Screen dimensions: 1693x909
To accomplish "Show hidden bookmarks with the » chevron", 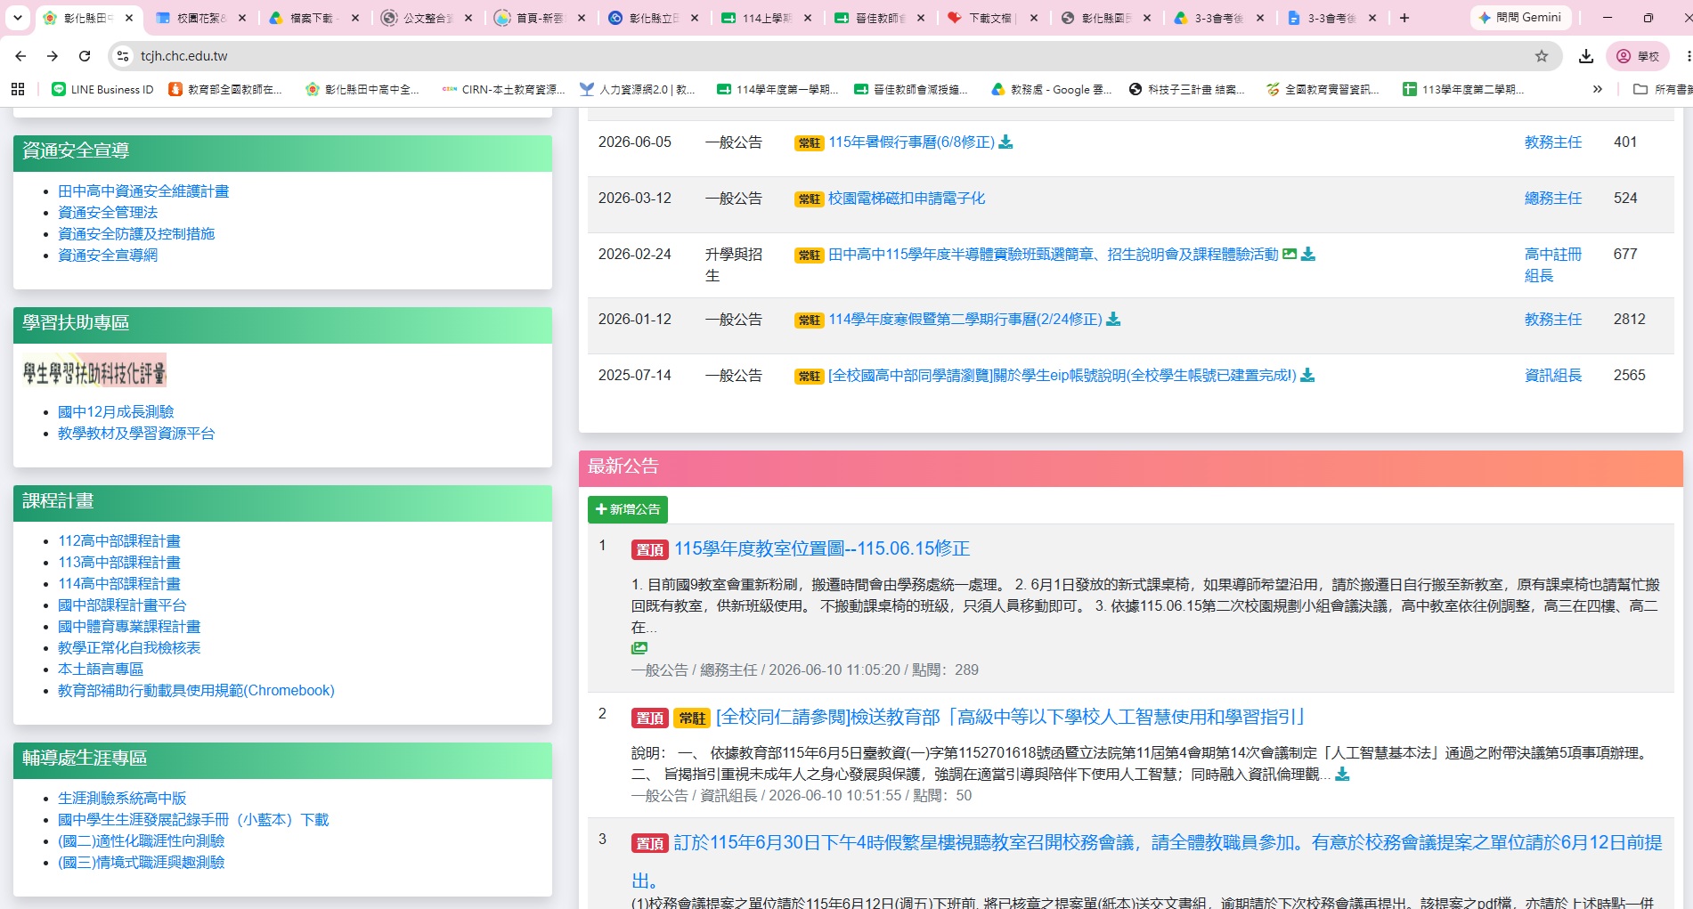I will (x=1598, y=89).
